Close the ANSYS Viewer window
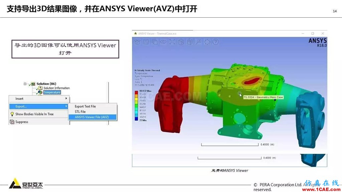Viewport: 342px width, 192px height. [x=323, y=34]
